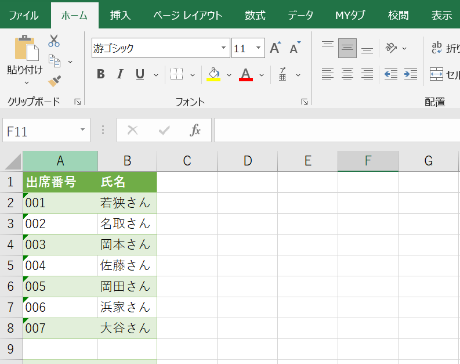This screenshot has height=364, width=460.
Task: Toggle Italic formatting
Action: pos(120,74)
